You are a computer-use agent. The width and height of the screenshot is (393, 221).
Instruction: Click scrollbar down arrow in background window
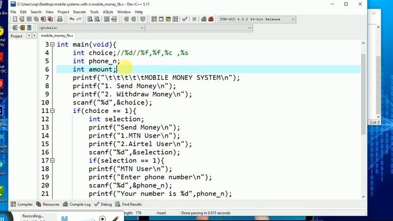[x=378, y=117]
